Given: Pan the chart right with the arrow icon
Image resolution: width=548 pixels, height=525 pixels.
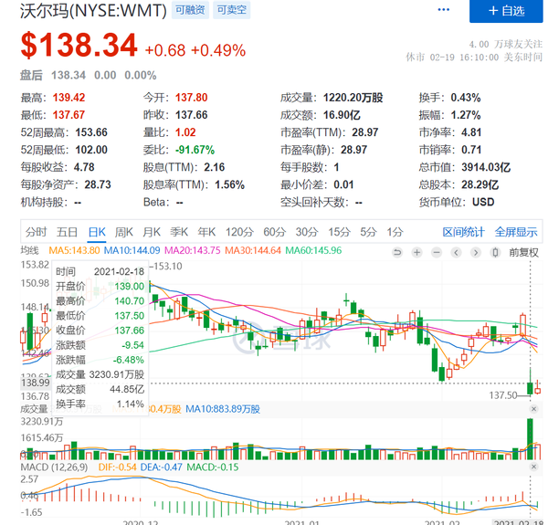Looking at the screenshot, I should pos(476,252).
